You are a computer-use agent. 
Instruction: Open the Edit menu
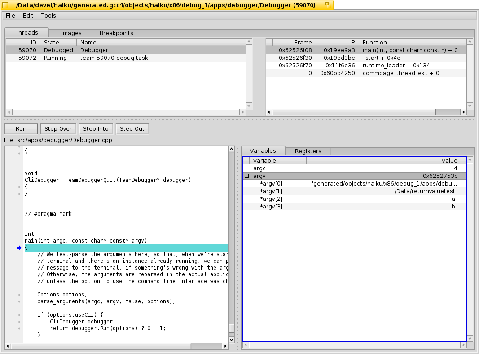pos(28,16)
